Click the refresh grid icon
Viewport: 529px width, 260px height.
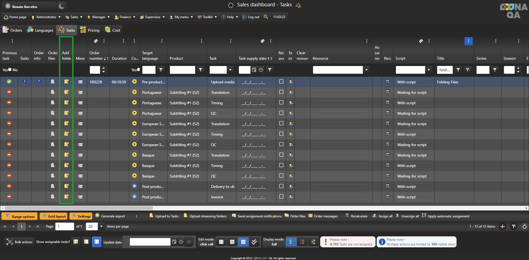pyautogui.click(x=524, y=227)
